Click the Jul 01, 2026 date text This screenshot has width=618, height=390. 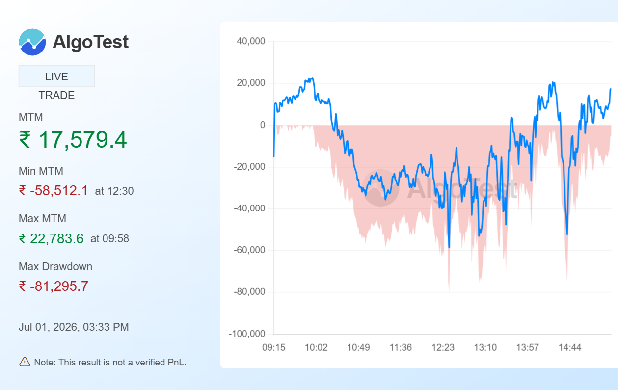[74, 327]
